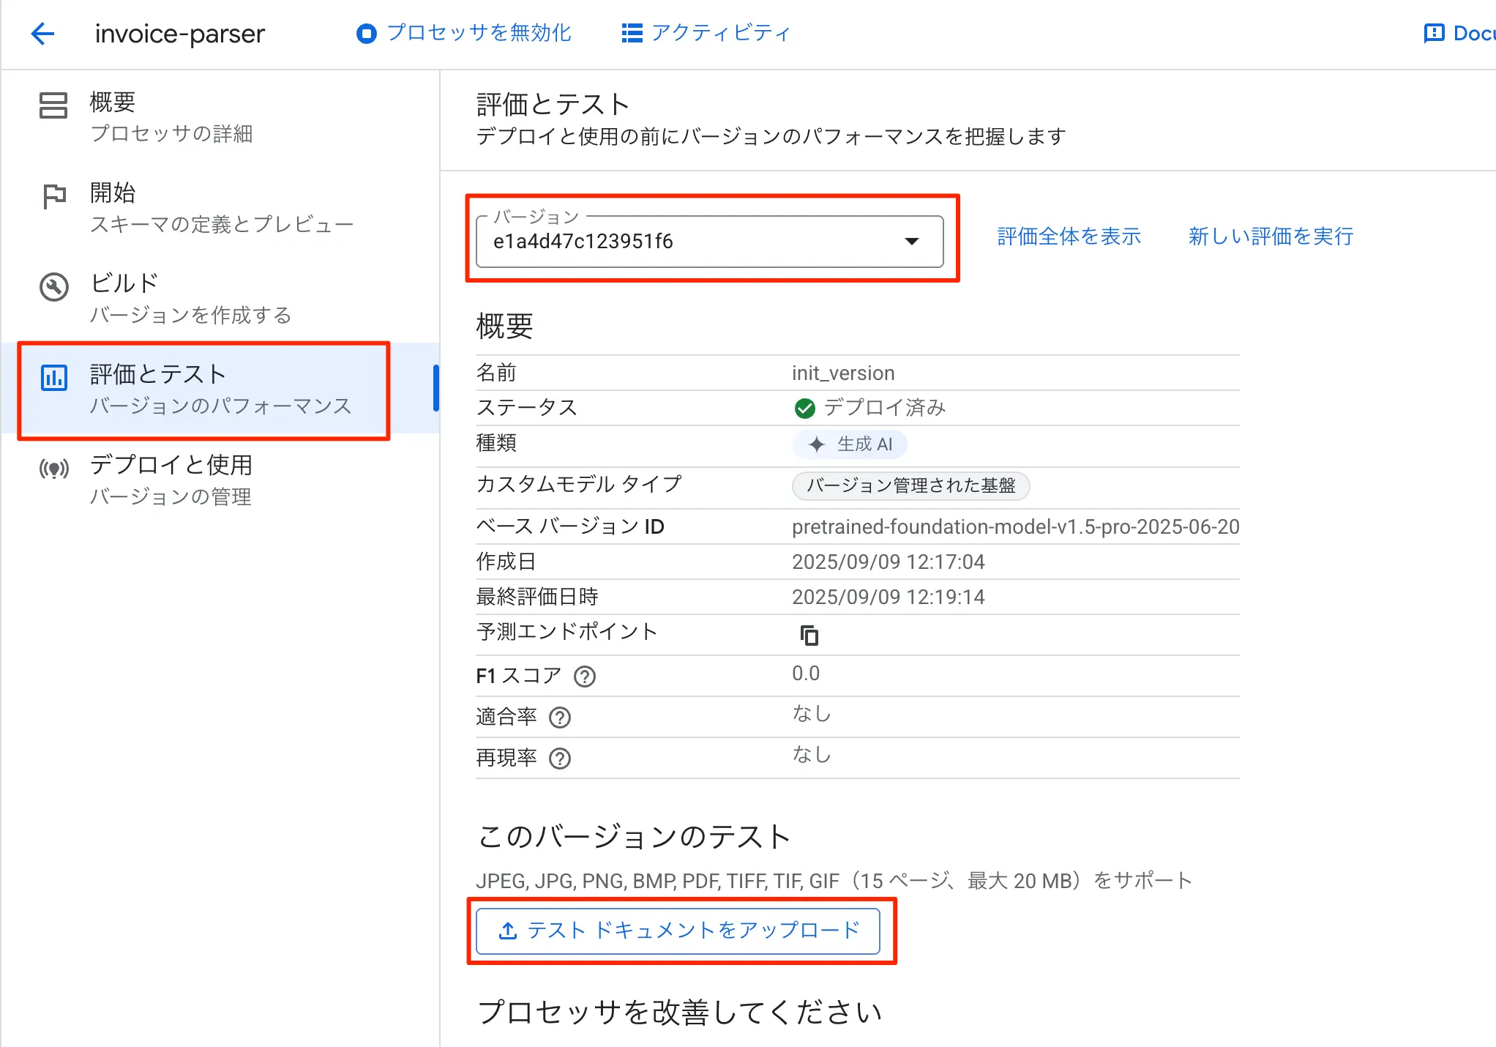The width and height of the screenshot is (1496, 1047).
Task: Click the ビルド wrench icon in sidebar
Action: pyautogui.click(x=54, y=286)
